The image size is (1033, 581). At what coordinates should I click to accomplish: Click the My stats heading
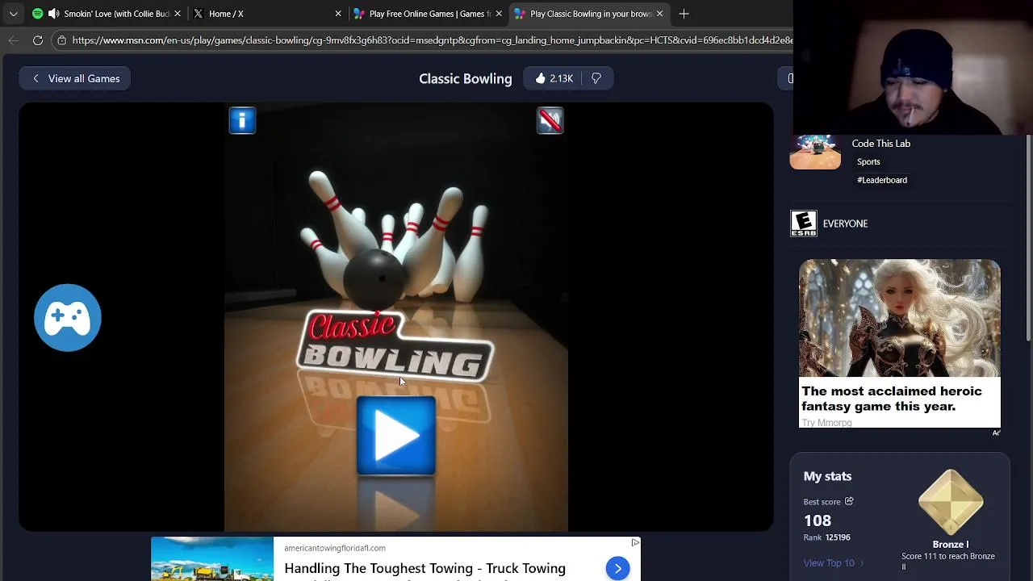tap(827, 476)
